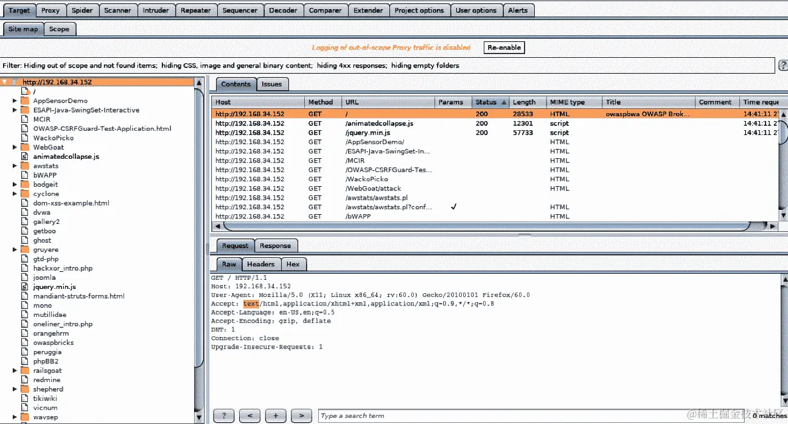Click the filter bar help icon

tap(783, 65)
